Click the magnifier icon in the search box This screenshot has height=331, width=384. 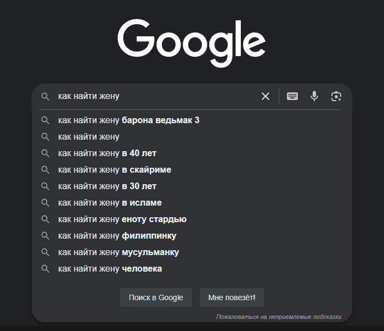(x=46, y=96)
